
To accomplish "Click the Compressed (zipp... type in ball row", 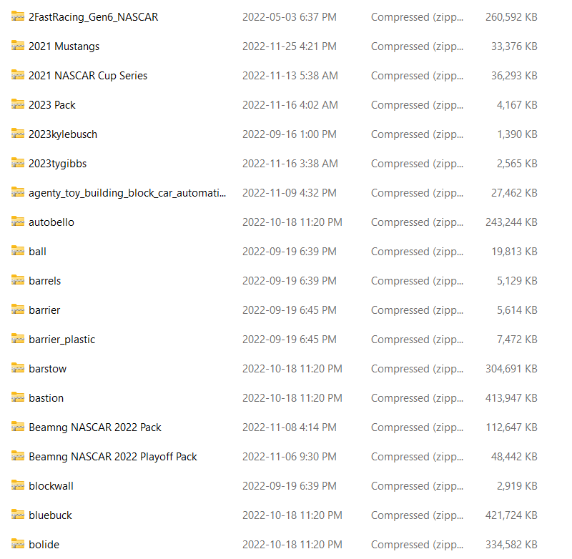I will [x=417, y=252].
